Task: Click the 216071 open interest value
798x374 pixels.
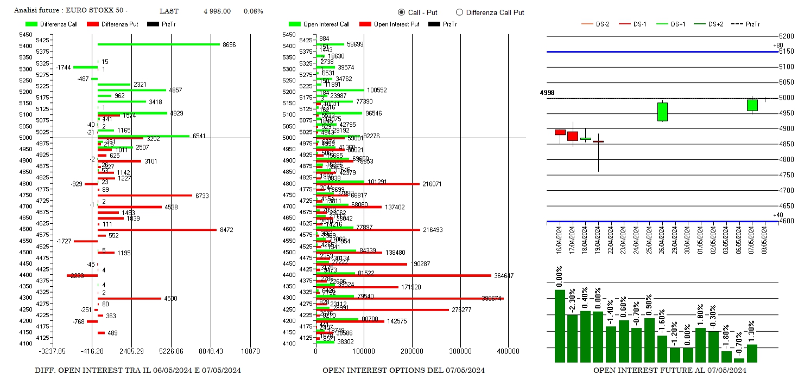Action: click(x=432, y=184)
